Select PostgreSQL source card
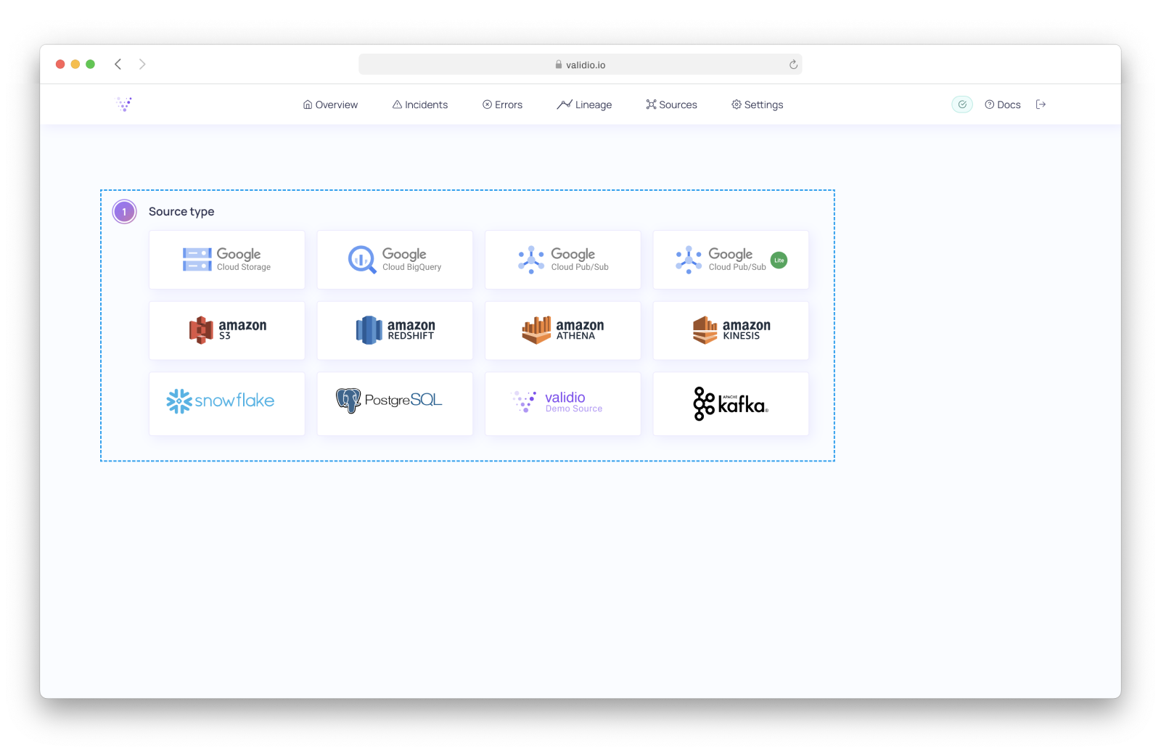The height and width of the screenshot is (751, 1161). pos(395,404)
